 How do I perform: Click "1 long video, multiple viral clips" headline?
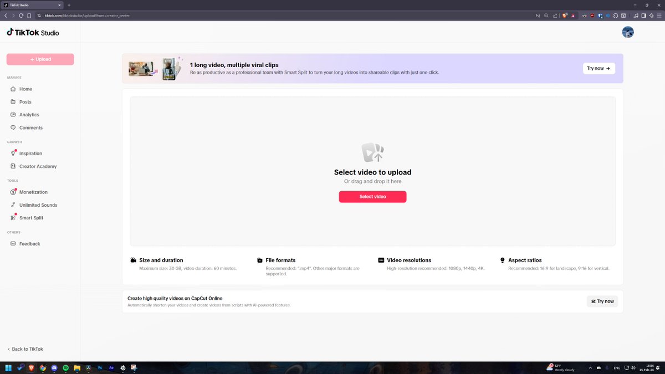(234, 65)
